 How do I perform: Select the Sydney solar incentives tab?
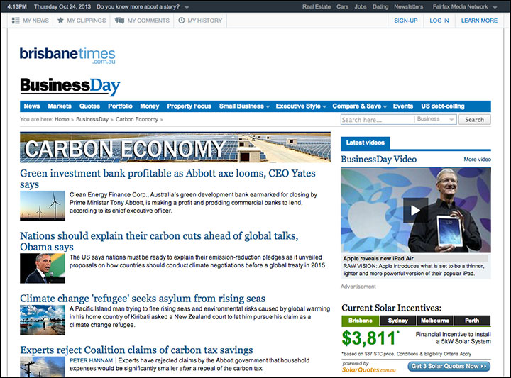397,321
